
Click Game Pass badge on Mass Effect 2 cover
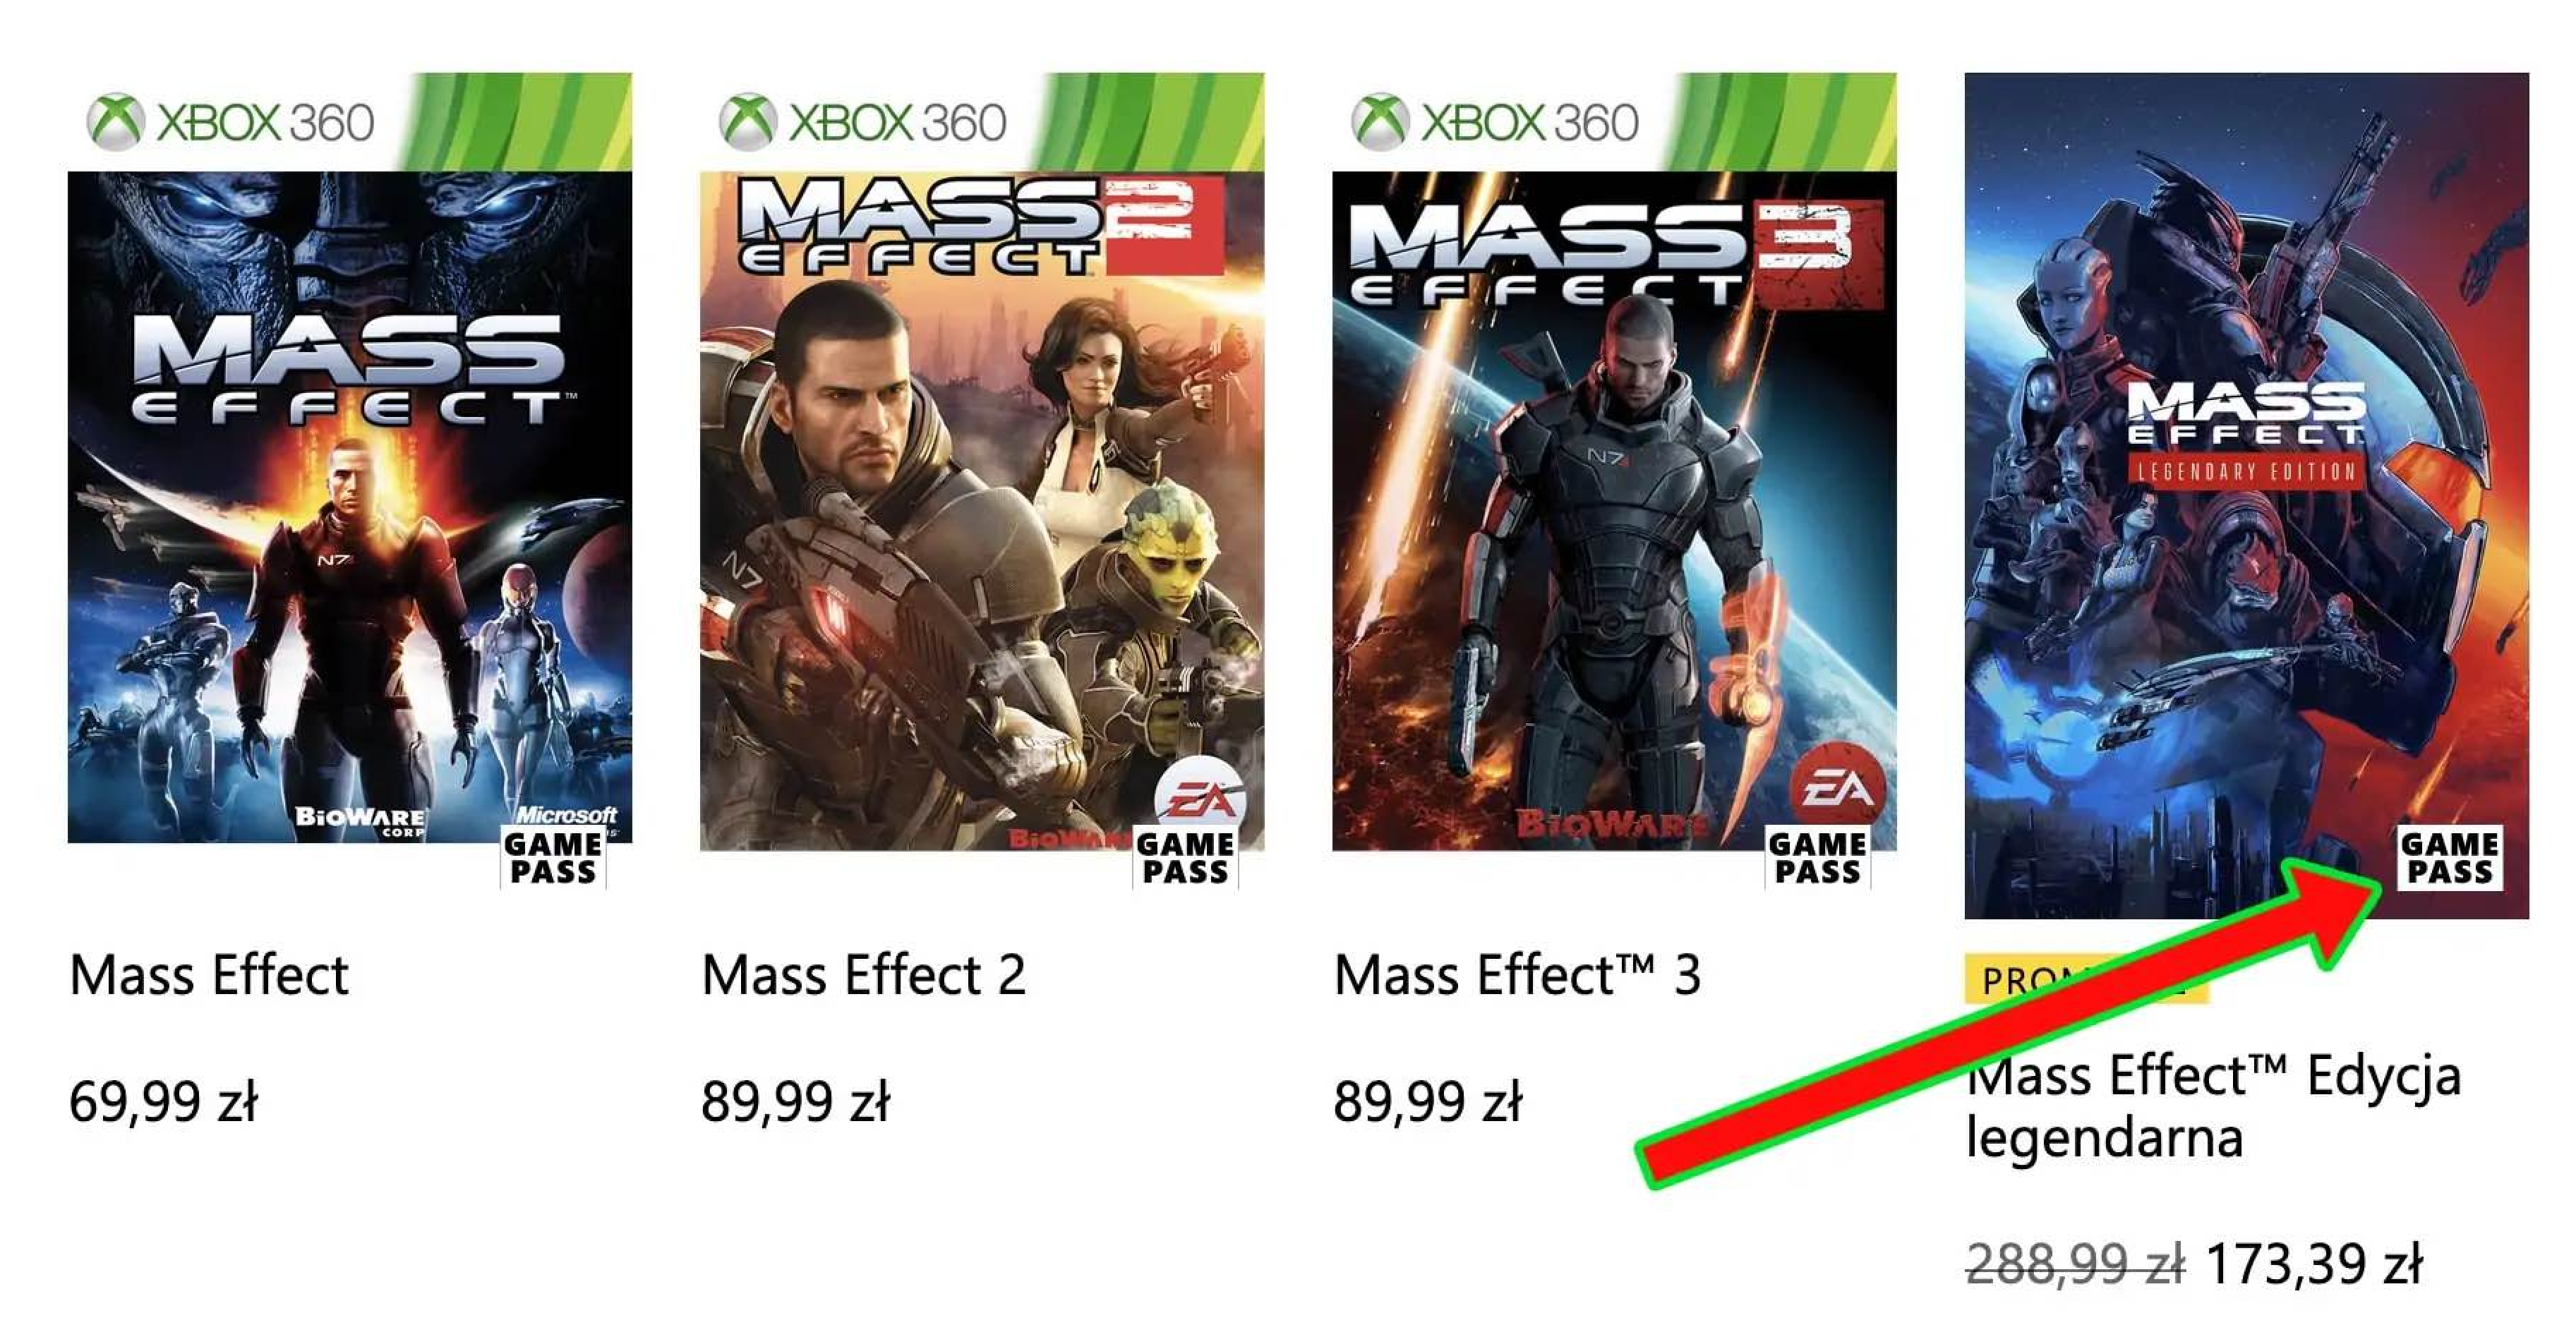[1185, 858]
